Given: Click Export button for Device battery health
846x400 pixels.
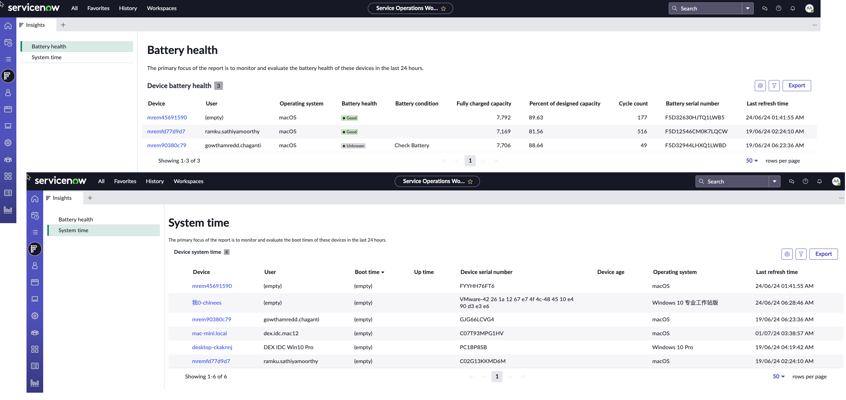Looking at the screenshot, I should (797, 86).
